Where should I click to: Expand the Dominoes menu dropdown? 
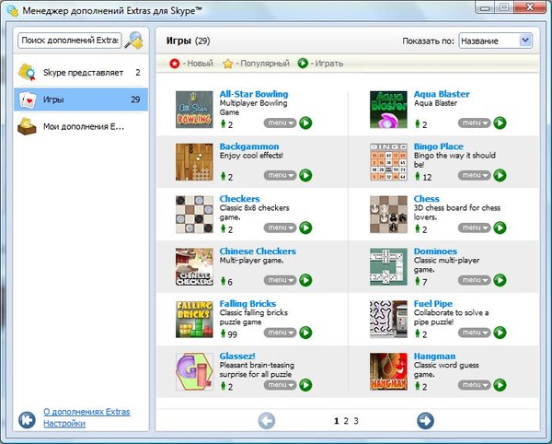[x=474, y=280]
